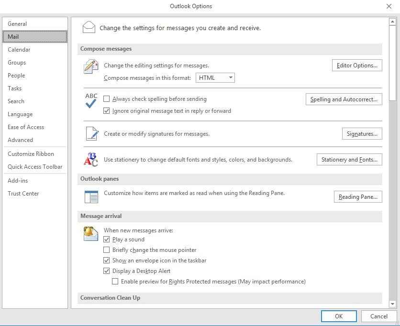Enable Briefly change the mouse pointer option
The width and height of the screenshot is (400, 326).
point(107,250)
